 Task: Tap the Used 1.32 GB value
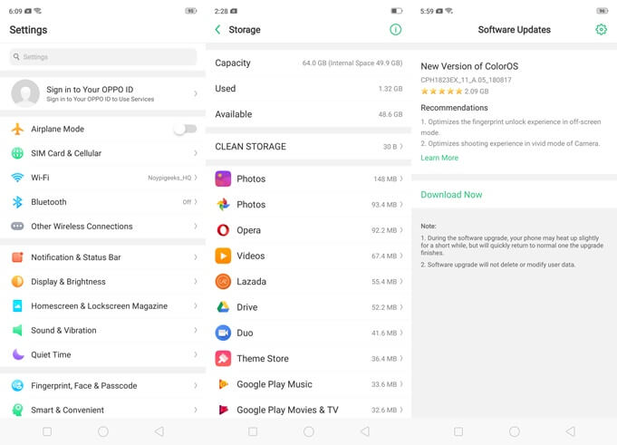(390, 89)
